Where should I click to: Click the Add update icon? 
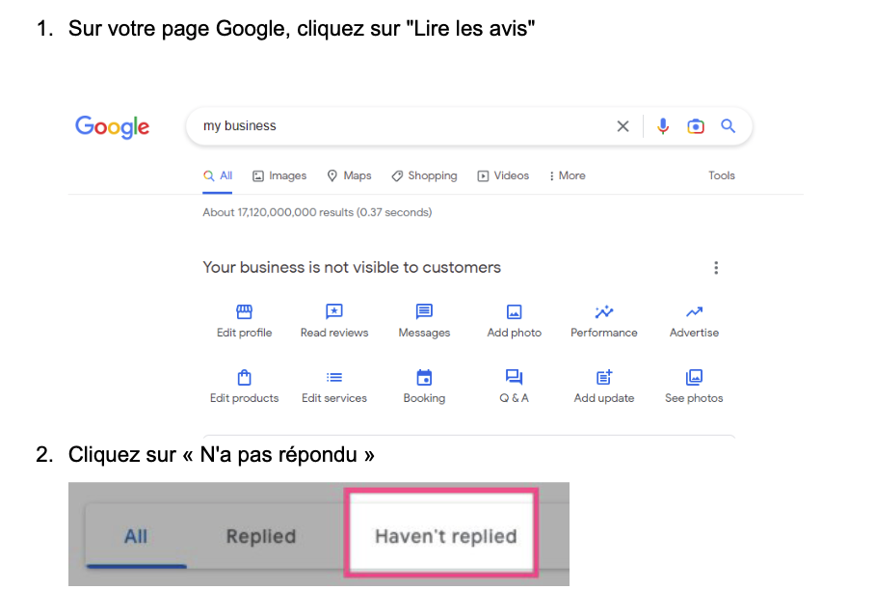604,377
